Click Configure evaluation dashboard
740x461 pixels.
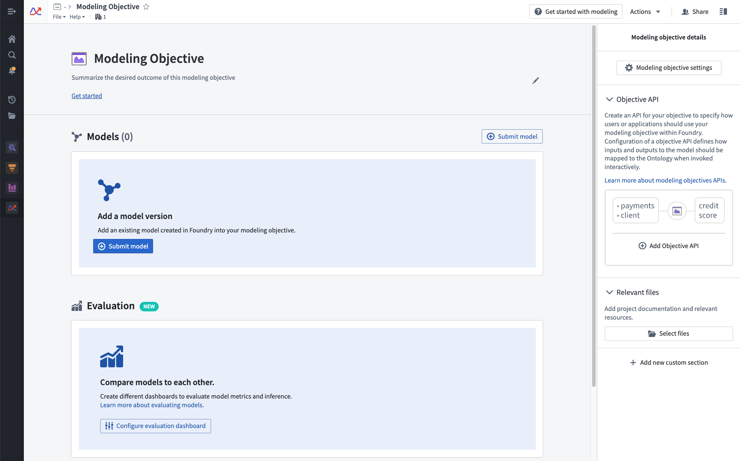156,426
